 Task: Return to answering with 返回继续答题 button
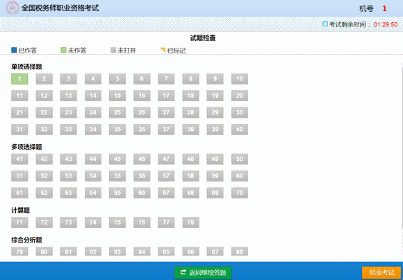click(x=203, y=272)
